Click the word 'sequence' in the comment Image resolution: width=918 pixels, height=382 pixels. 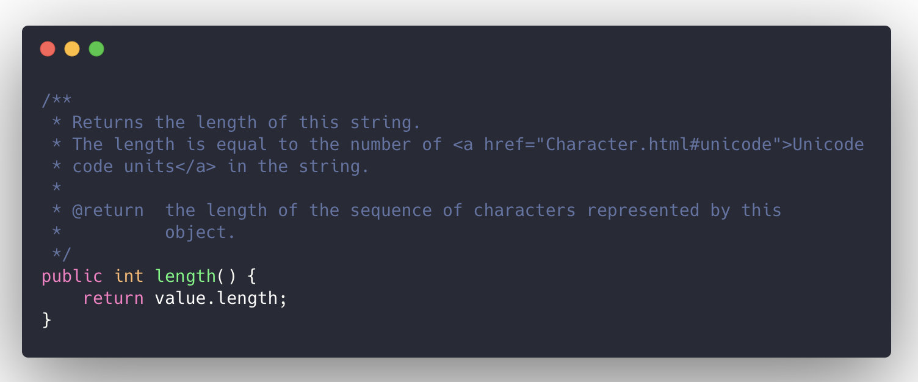click(391, 211)
